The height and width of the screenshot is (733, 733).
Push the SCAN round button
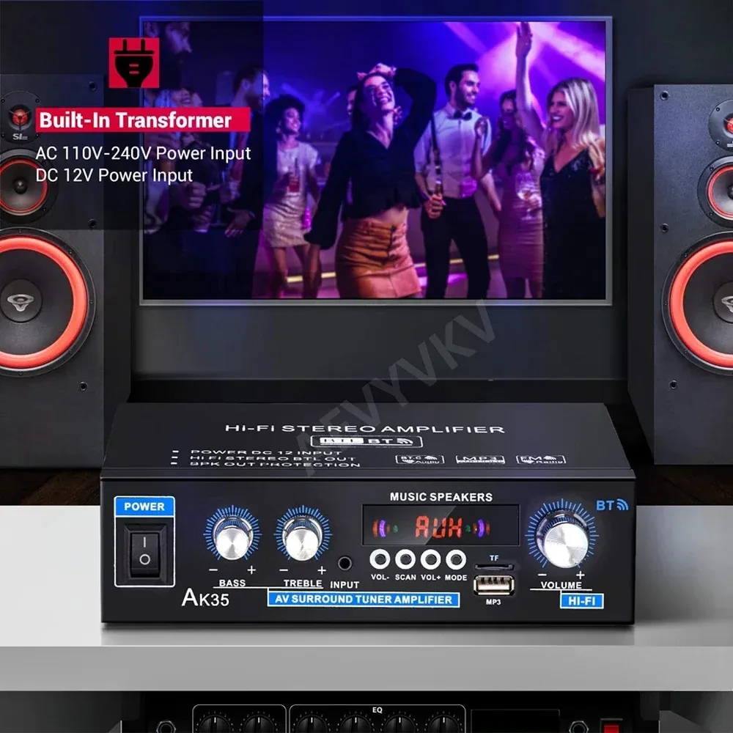tap(405, 559)
